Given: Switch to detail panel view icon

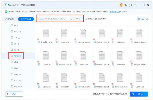Looking at the screenshot, I should tap(147, 19).
